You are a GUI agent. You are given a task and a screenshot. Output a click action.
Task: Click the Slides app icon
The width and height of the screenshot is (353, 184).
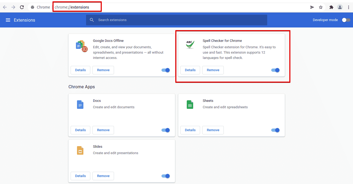(x=80, y=150)
